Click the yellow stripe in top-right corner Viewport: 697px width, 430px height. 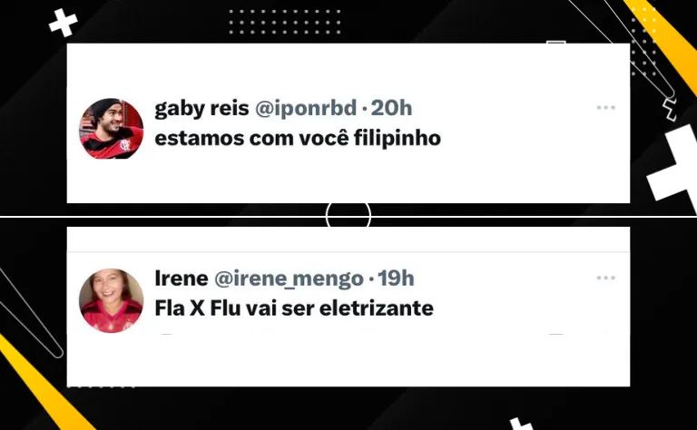point(664,44)
